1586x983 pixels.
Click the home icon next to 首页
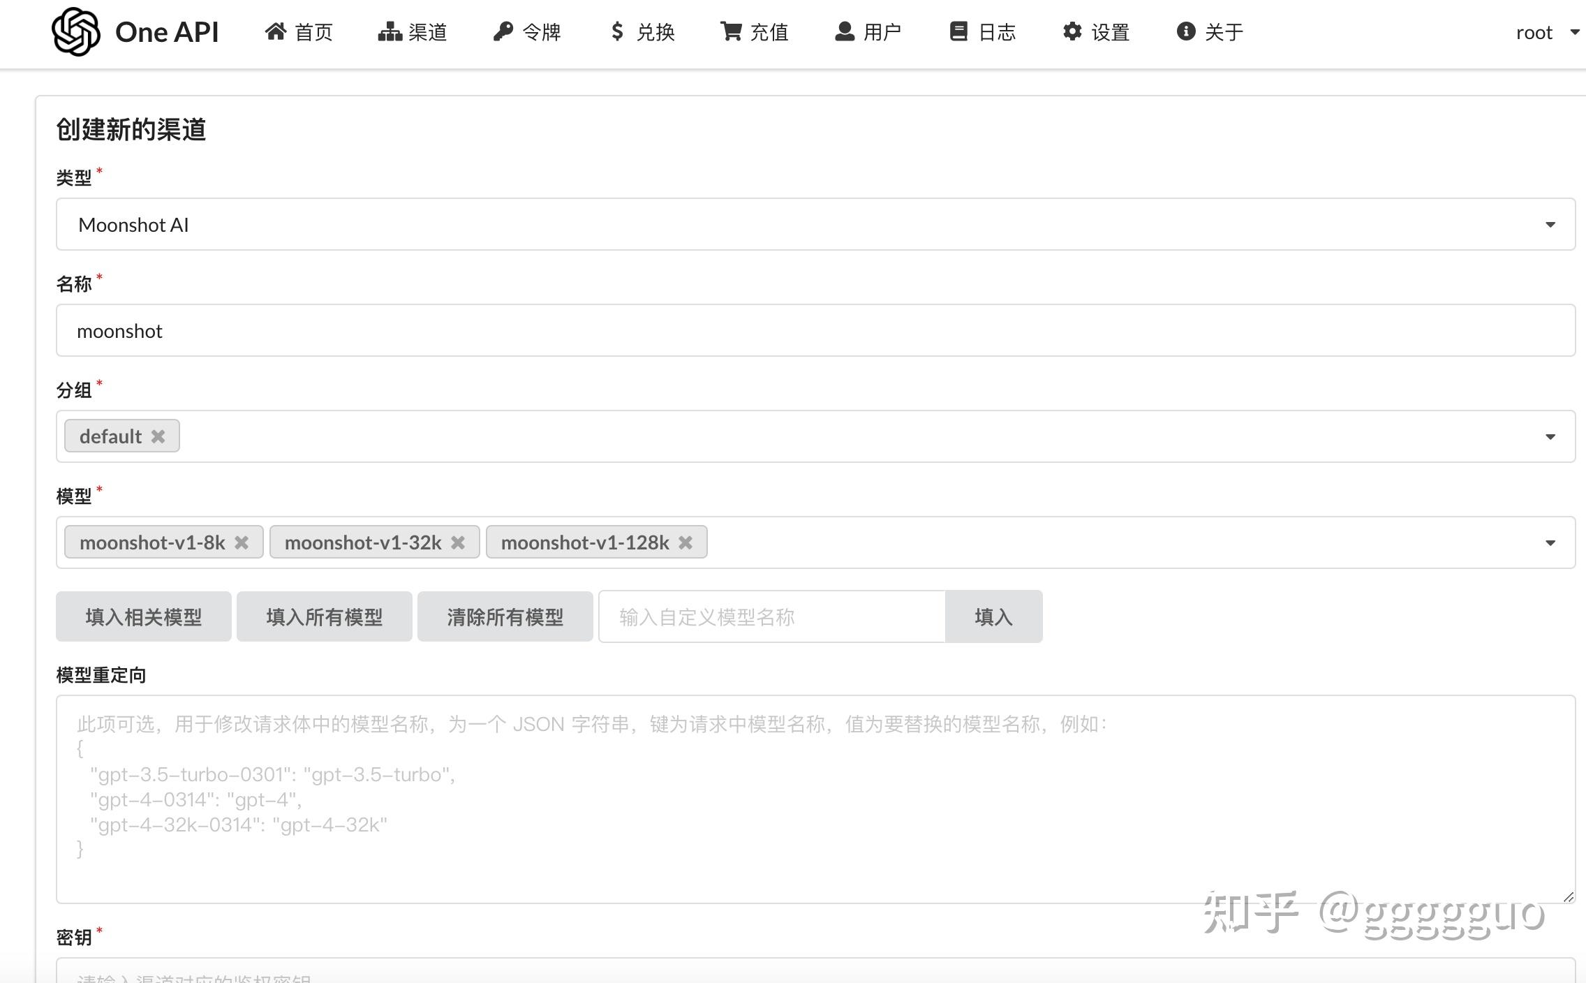(276, 31)
